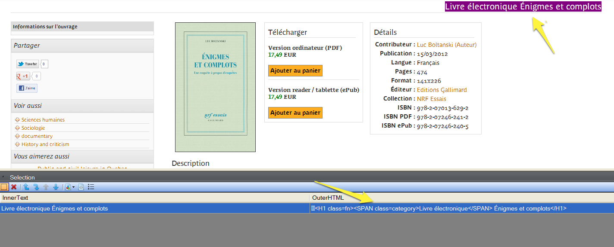Open the Editions Gallimard publisher link
The width and height of the screenshot is (614, 247).
(x=442, y=90)
